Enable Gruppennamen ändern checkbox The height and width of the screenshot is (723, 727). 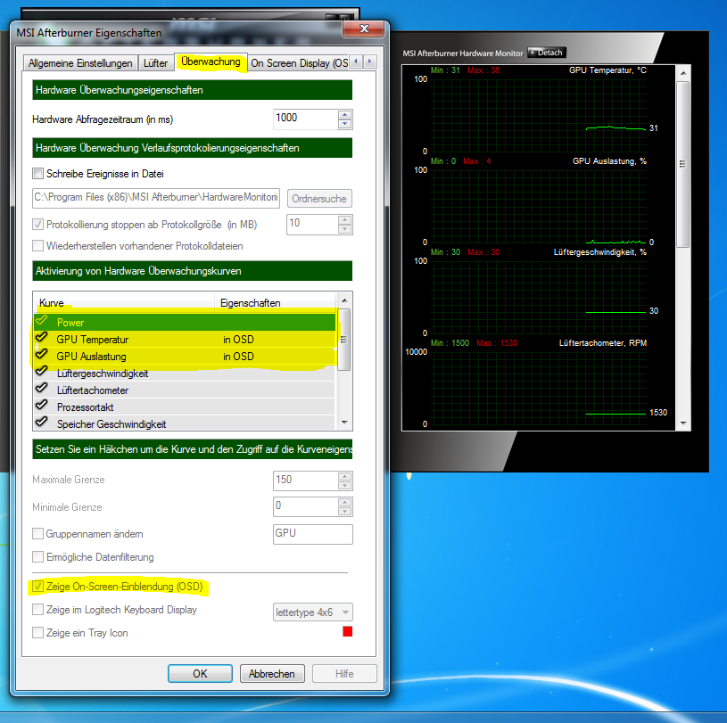(38, 533)
